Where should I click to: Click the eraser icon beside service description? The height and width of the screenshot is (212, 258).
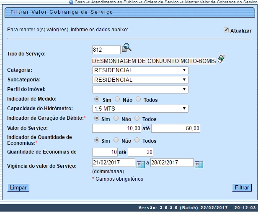tap(220, 59)
